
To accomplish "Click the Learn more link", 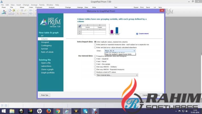I will pos(144,34).
